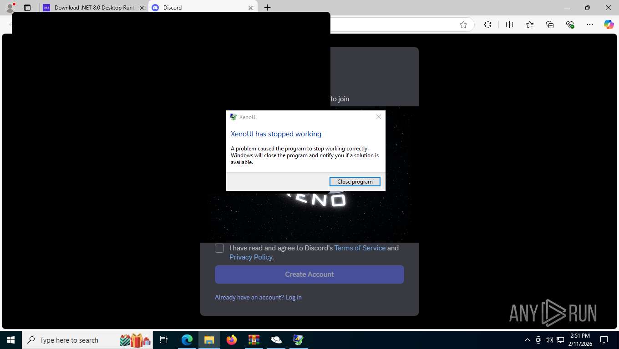Click the Create Account button

pyautogui.click(x=309, y=274)
